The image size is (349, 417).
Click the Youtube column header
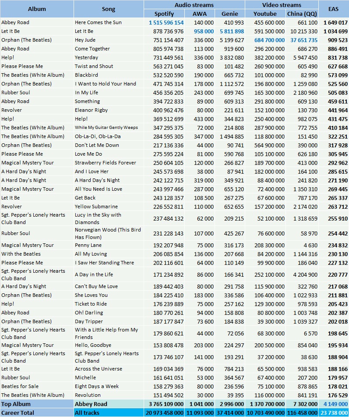pyautogui.click(x=265, y=14)
